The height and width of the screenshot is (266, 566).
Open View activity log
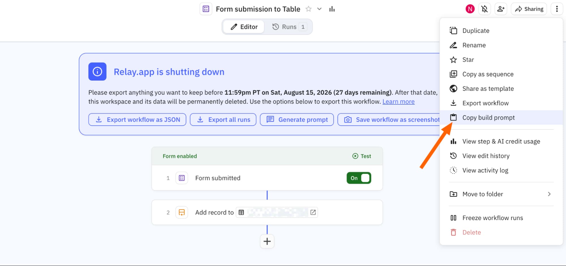click(501, 170)
